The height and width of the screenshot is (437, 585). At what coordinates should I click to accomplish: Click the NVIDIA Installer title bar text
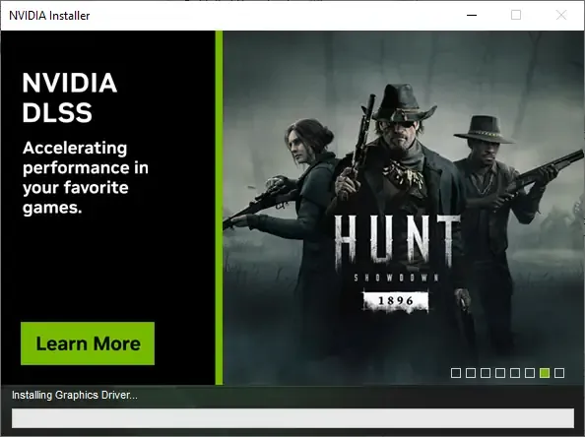(x=49, y=16)
